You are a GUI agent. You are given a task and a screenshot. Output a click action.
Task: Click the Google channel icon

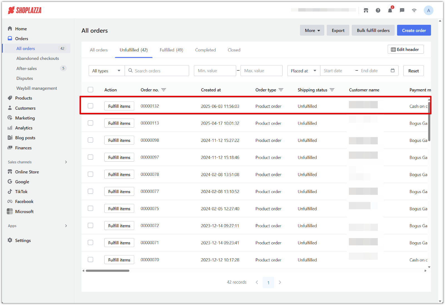[x=10, y=181]
